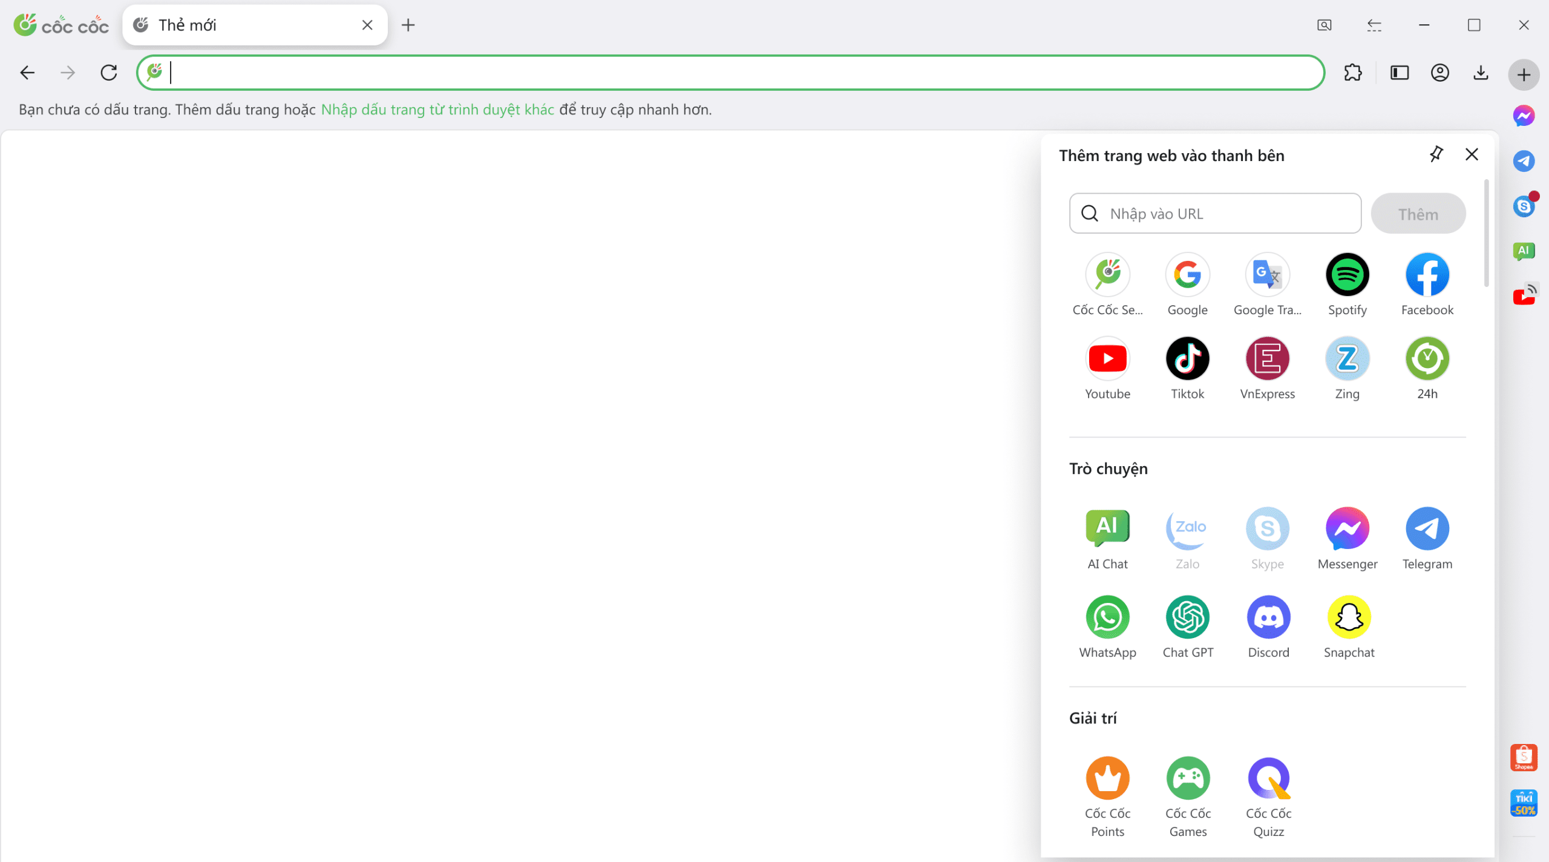Select the Cốc Cốc Games icon

[1188, 778]
